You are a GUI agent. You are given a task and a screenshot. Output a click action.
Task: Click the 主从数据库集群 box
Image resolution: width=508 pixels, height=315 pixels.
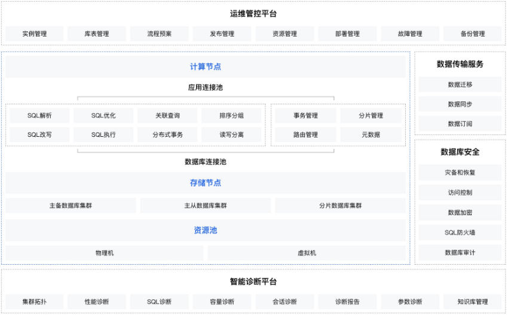206,206
